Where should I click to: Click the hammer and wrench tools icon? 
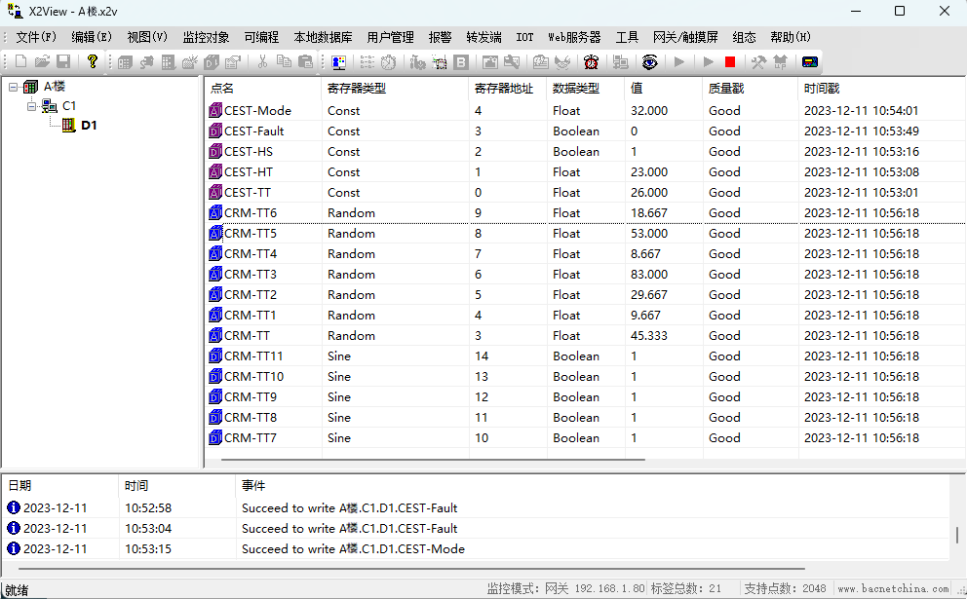tap(757, 61)
